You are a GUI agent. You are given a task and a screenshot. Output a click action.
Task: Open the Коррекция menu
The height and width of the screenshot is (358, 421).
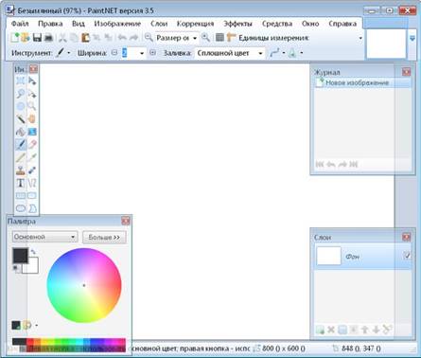click(x=195, y=24)
